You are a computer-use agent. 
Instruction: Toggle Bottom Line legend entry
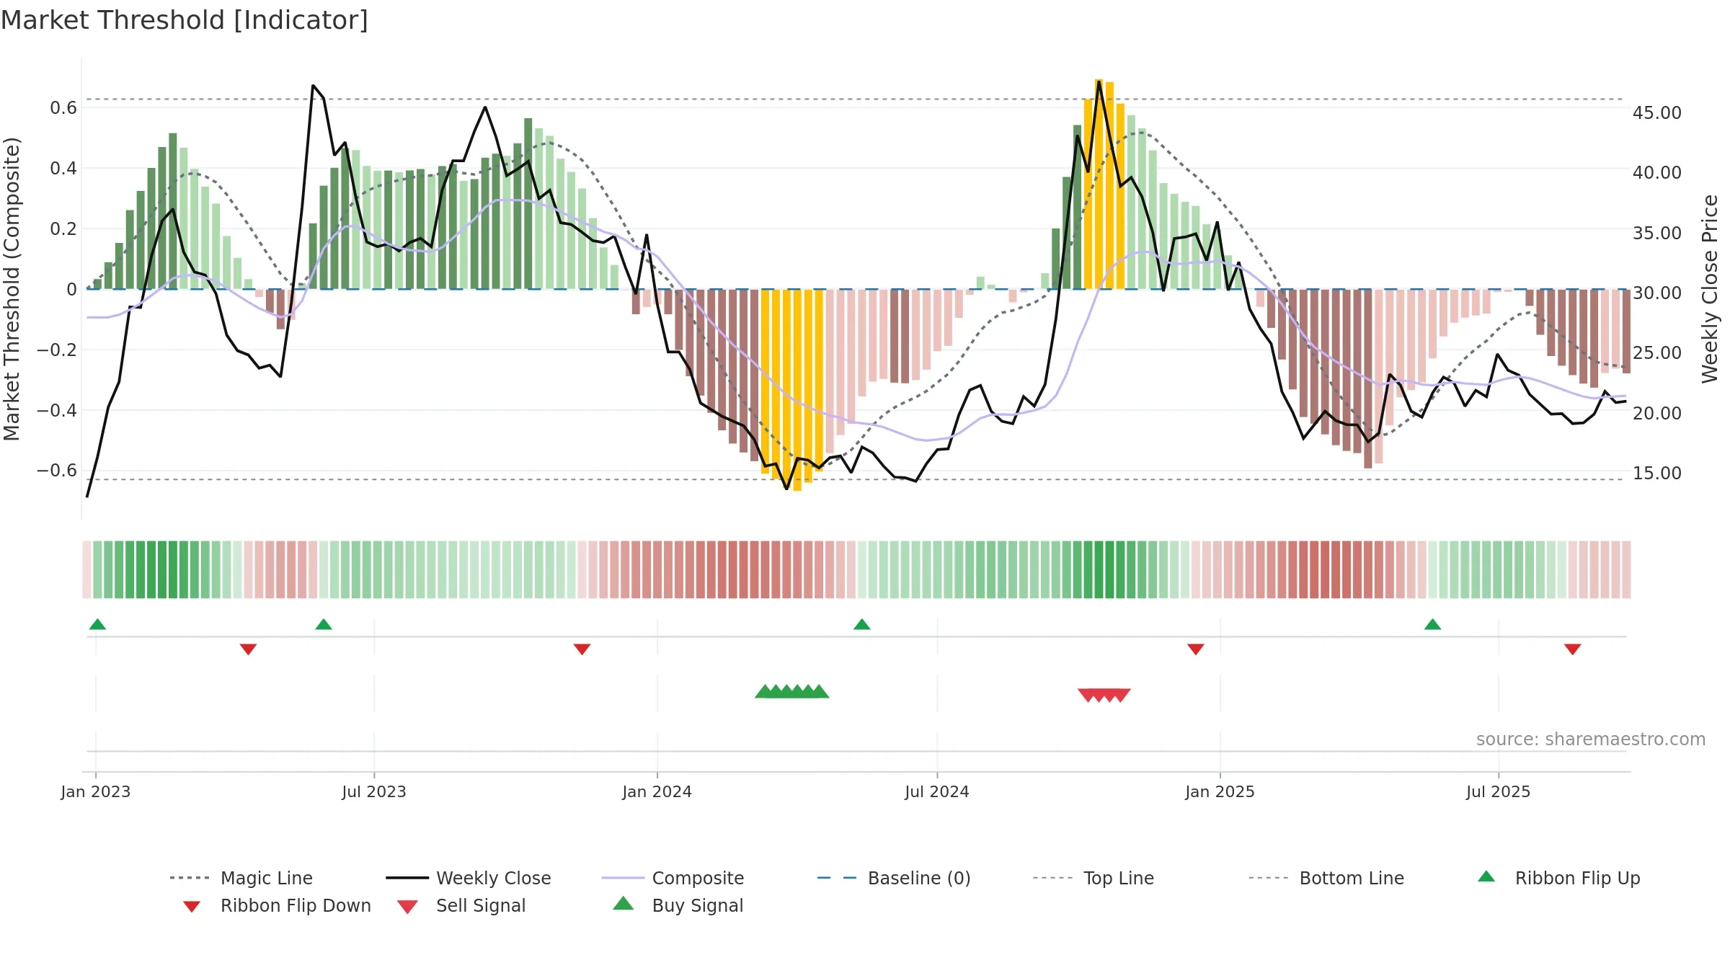click(x=1326, y=878)
